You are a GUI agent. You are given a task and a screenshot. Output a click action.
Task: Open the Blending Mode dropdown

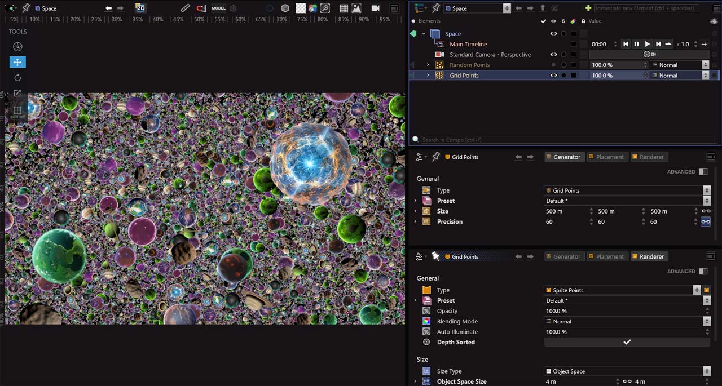(626, 322)
